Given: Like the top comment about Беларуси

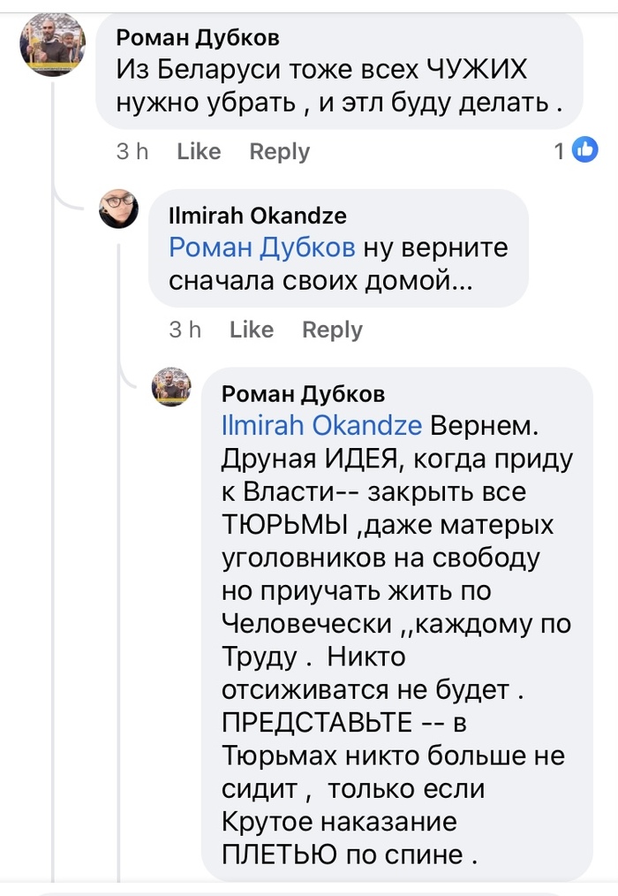Looking at the screenshot, I should (199, 152).
